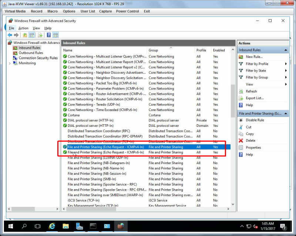This screenshot has width=296, height=236.
Task: Click the Copy action
Action: tap(249, 134)
